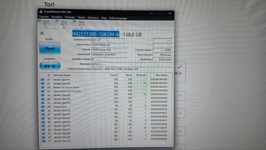Click the serial number field 2G2620006128
The width and height of the screenshot is (266, 150).
point(109,45)
